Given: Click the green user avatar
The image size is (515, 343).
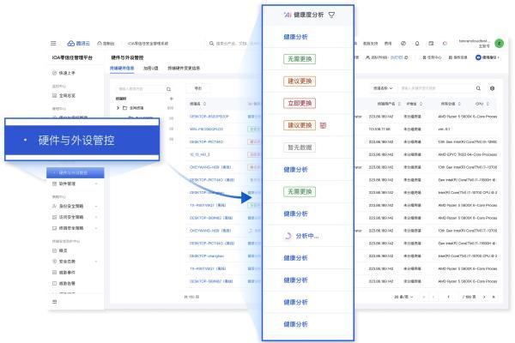Looking at the screenshot, I should 500,43.
